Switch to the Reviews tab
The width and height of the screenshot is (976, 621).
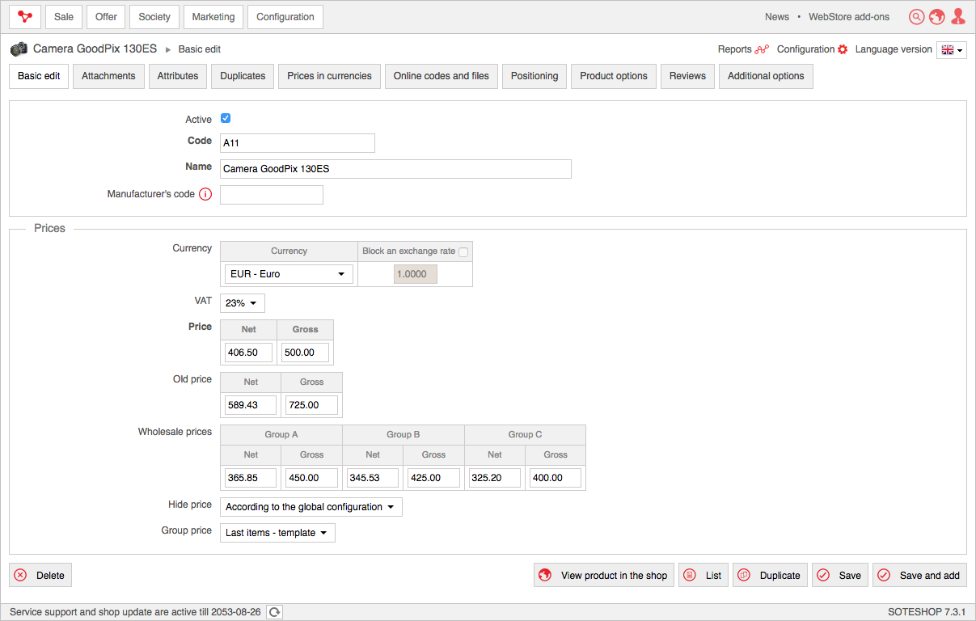pos(687,76)
